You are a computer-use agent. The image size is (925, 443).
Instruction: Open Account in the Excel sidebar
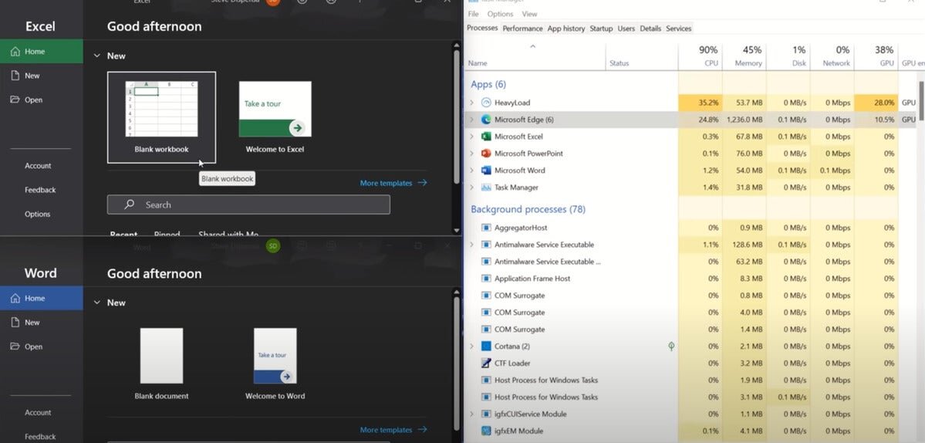pyautogui.click(x=38, y=166)
